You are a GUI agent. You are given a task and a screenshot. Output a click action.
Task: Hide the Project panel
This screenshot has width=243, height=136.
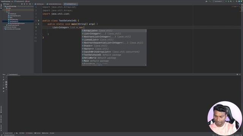32,4
